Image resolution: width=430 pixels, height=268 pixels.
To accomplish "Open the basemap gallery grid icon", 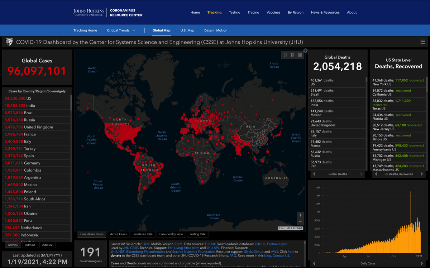I will coord(300,55).
